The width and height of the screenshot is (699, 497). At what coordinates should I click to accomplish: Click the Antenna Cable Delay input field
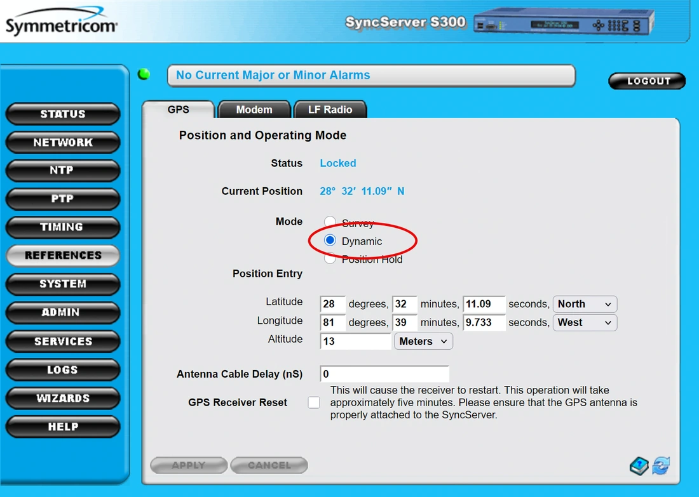coord(384,374)
